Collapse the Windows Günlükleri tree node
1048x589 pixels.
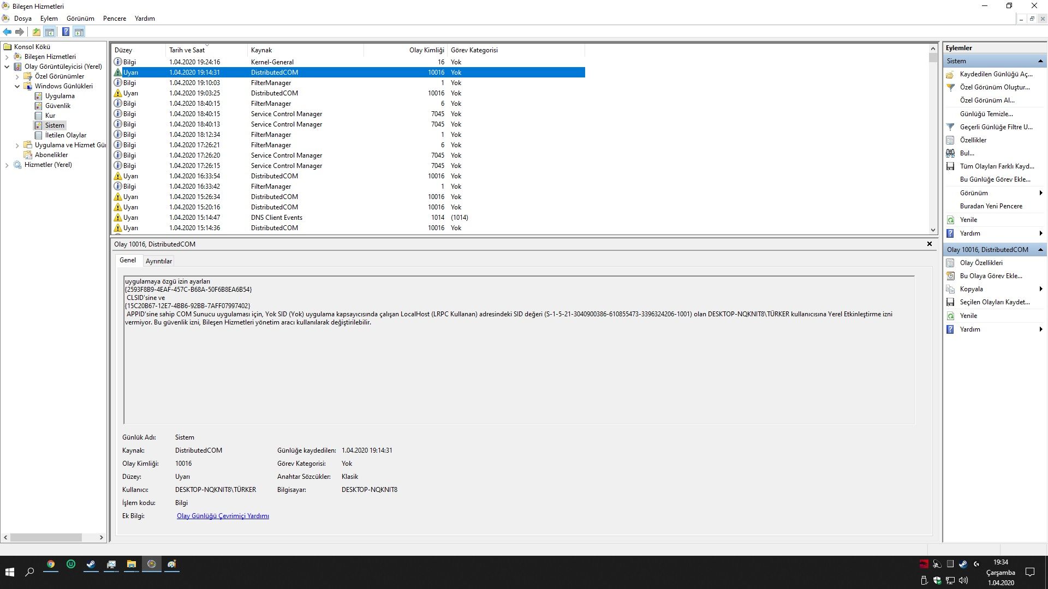(x=17, y=86)
